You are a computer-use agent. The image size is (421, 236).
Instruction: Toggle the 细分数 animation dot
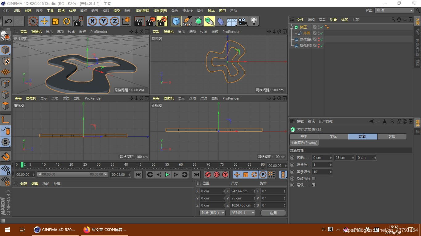coord(292,165)
